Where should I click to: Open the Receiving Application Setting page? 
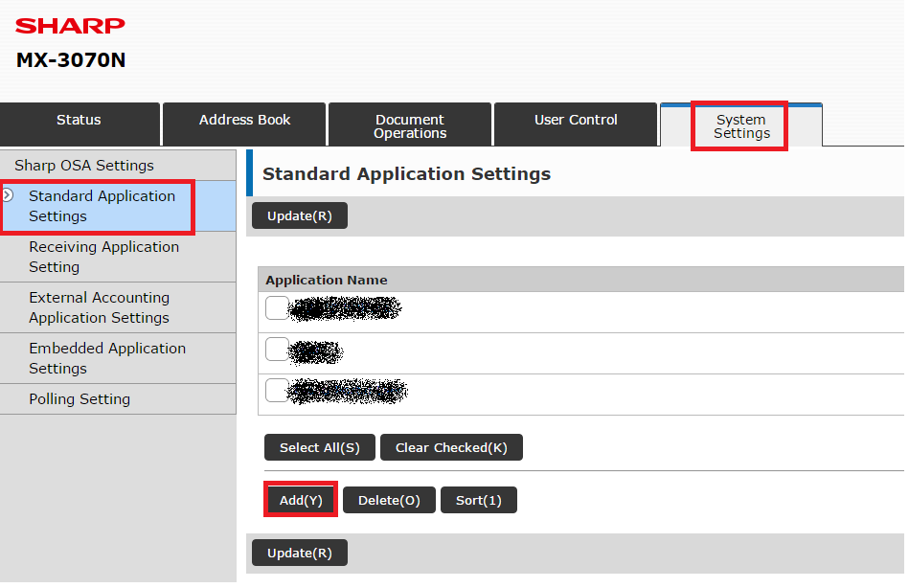[x=105, y=257]
